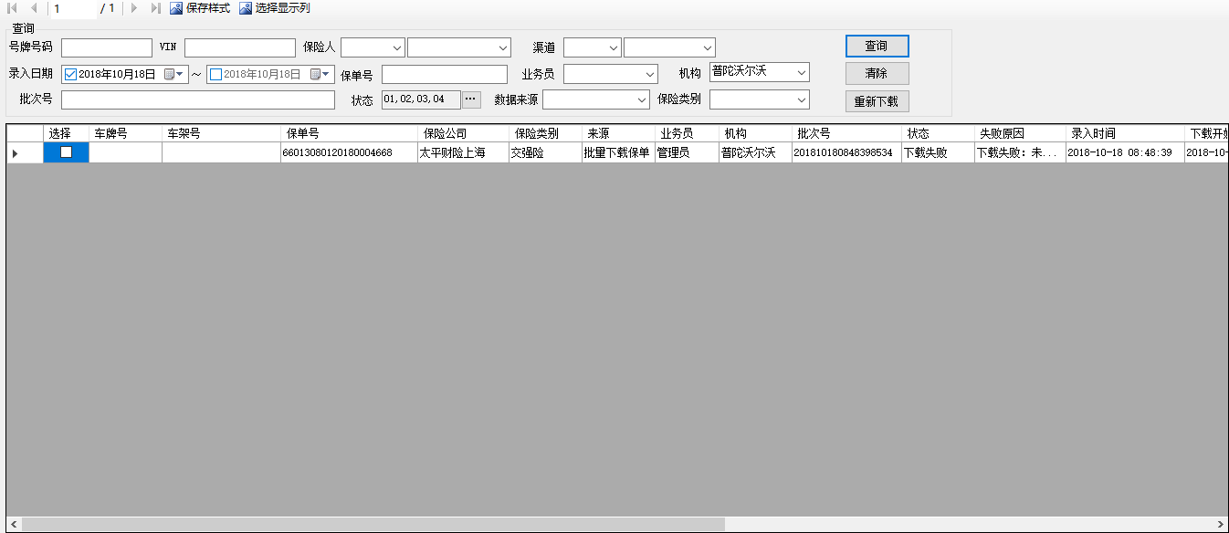The image size is (1229, 533).
Task: Enable end date 2018年10月18日 checkbox
Action: click(x=216, y=74)
